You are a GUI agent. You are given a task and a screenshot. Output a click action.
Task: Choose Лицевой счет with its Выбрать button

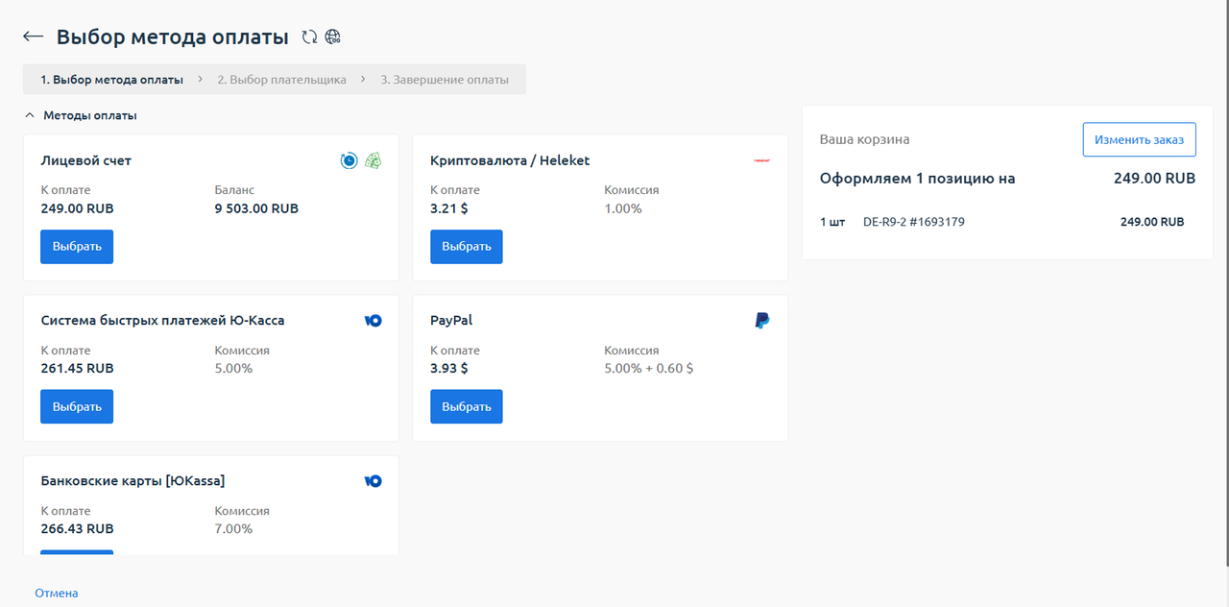click(77, 246)
